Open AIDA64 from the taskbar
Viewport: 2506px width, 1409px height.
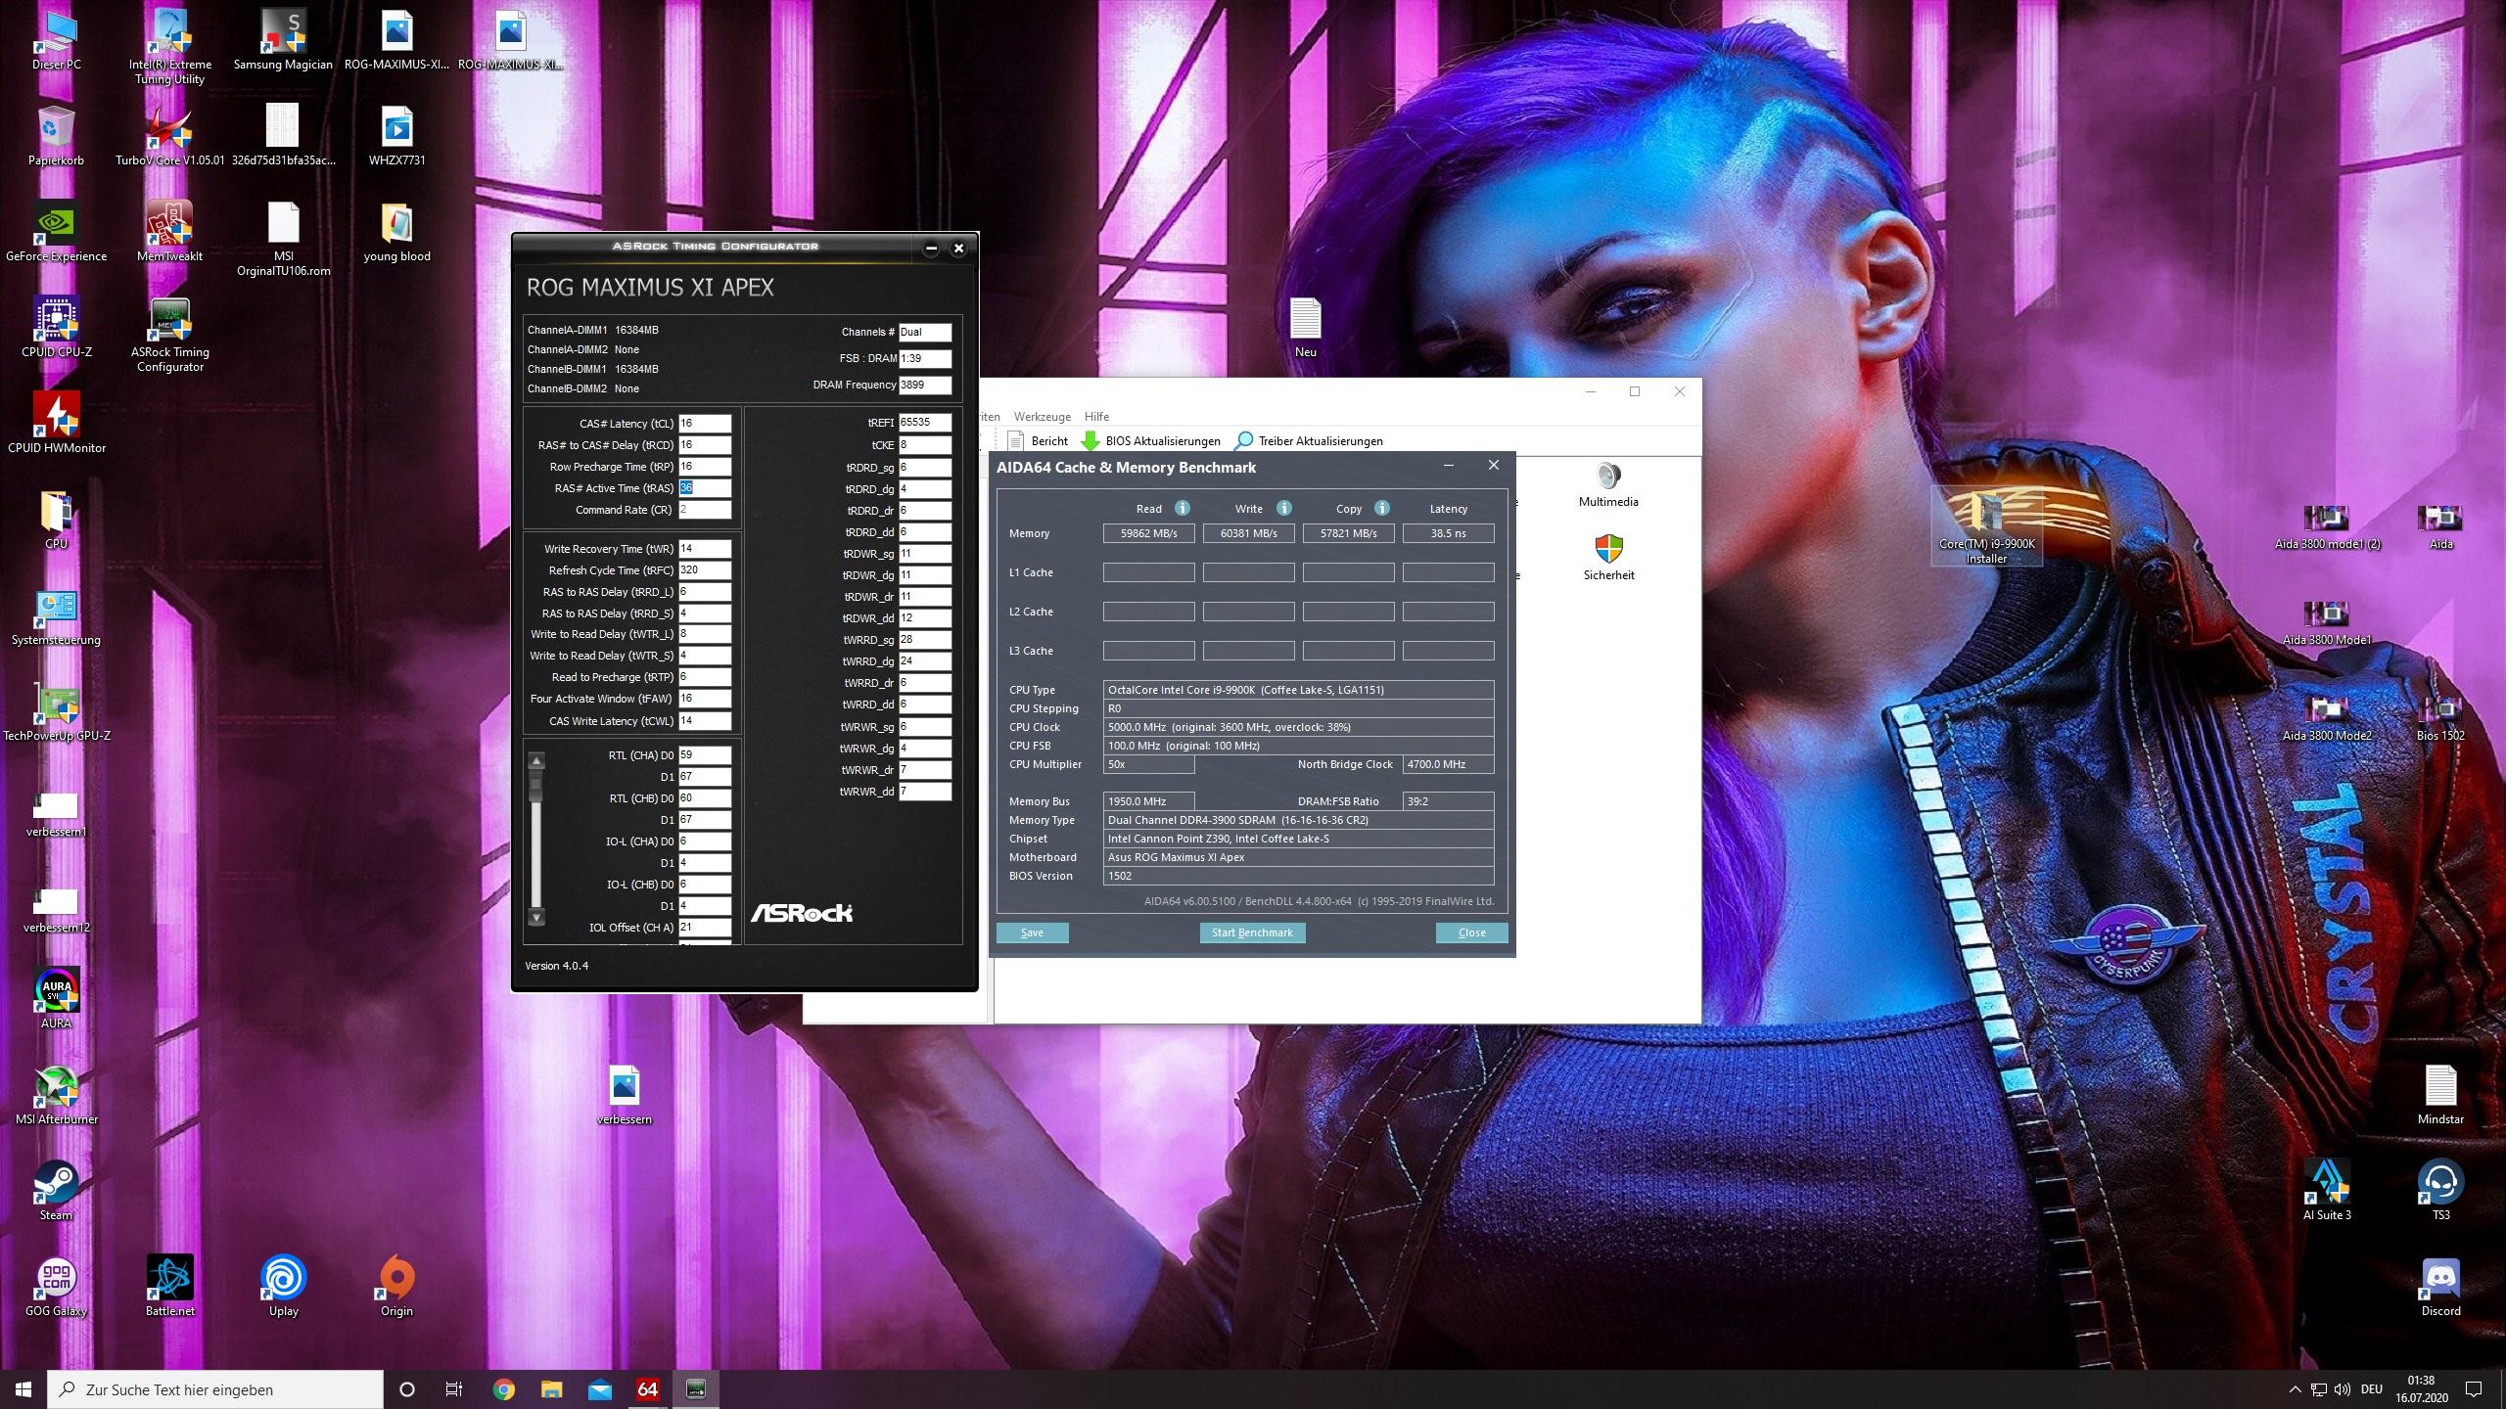647,1389
